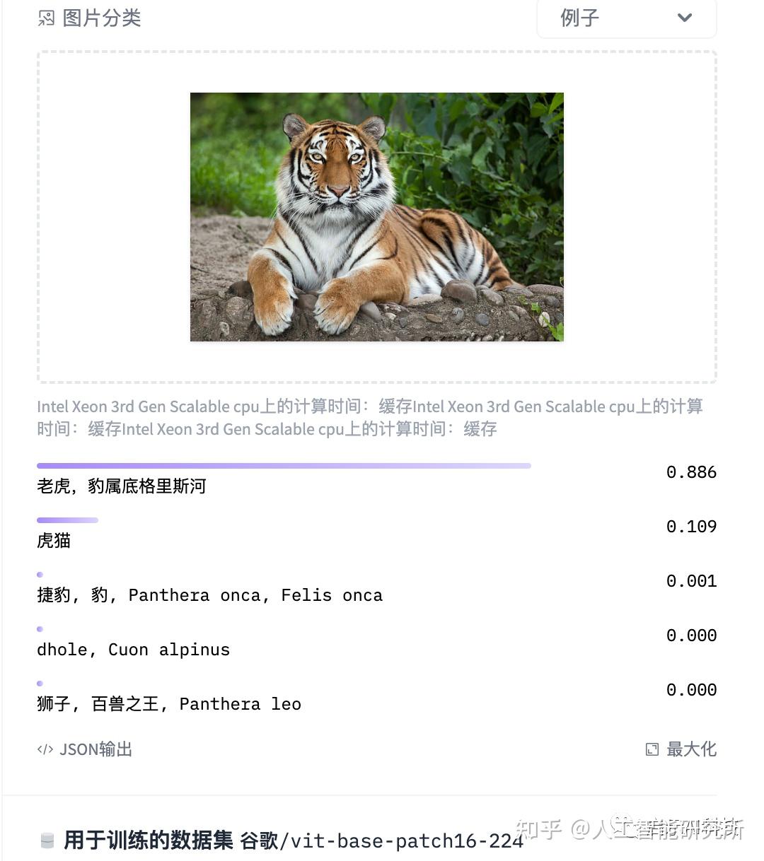Click the image classification icon
This screenshot has height=861, width=764.
coord(46,18)
